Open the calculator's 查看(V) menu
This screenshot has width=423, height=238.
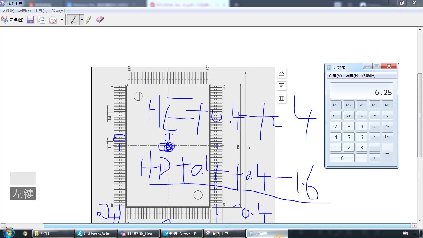pyautogui.click(x=335, y=76)
